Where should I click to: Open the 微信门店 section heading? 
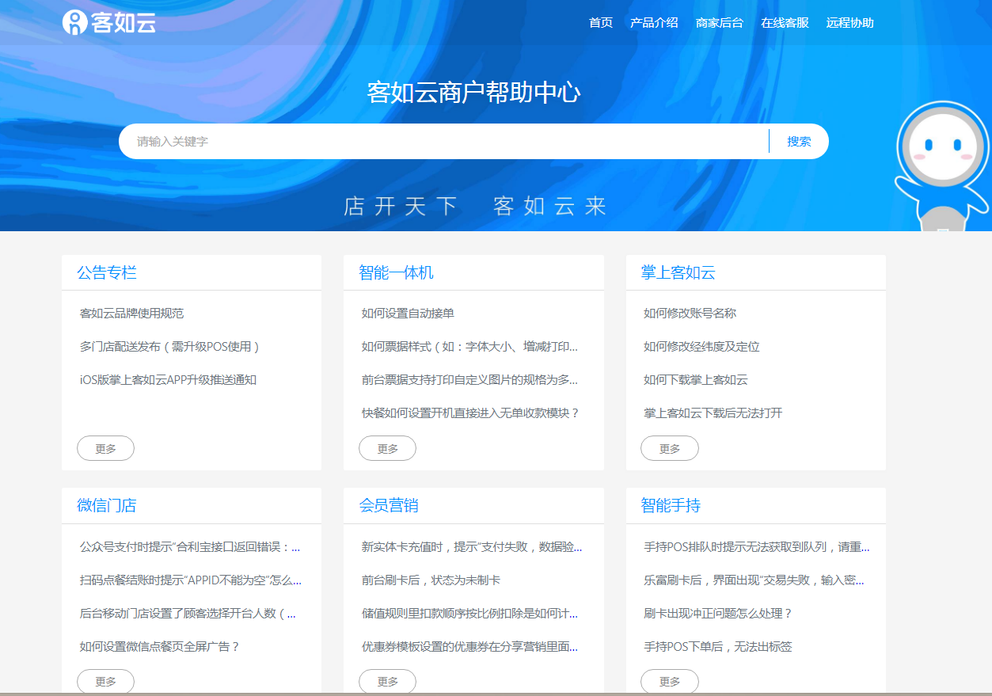pyautogui.click(x=107, y=505)
